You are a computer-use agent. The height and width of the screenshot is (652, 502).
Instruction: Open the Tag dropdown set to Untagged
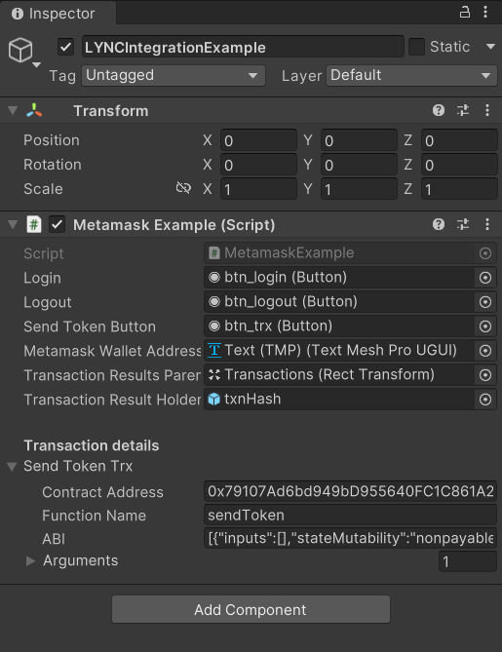(174, 76)
